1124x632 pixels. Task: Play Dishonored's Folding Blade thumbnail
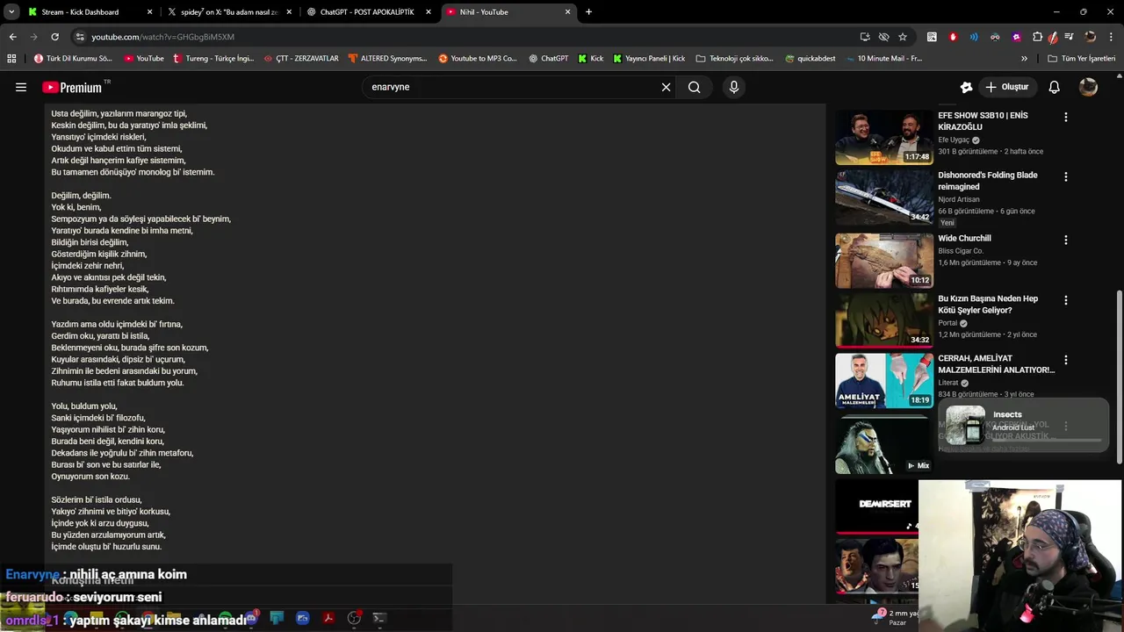(884, 197)
